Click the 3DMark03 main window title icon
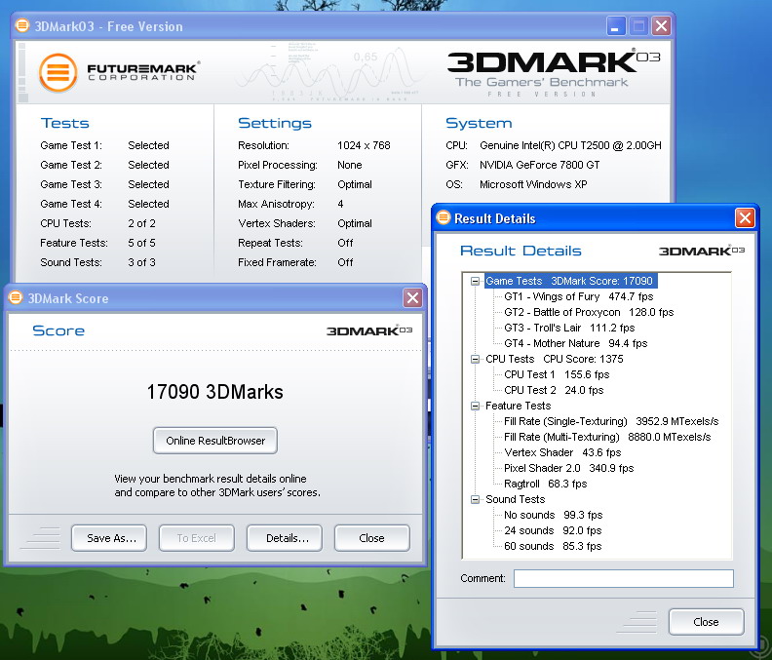The image size is (772, 660). point(22,25)
